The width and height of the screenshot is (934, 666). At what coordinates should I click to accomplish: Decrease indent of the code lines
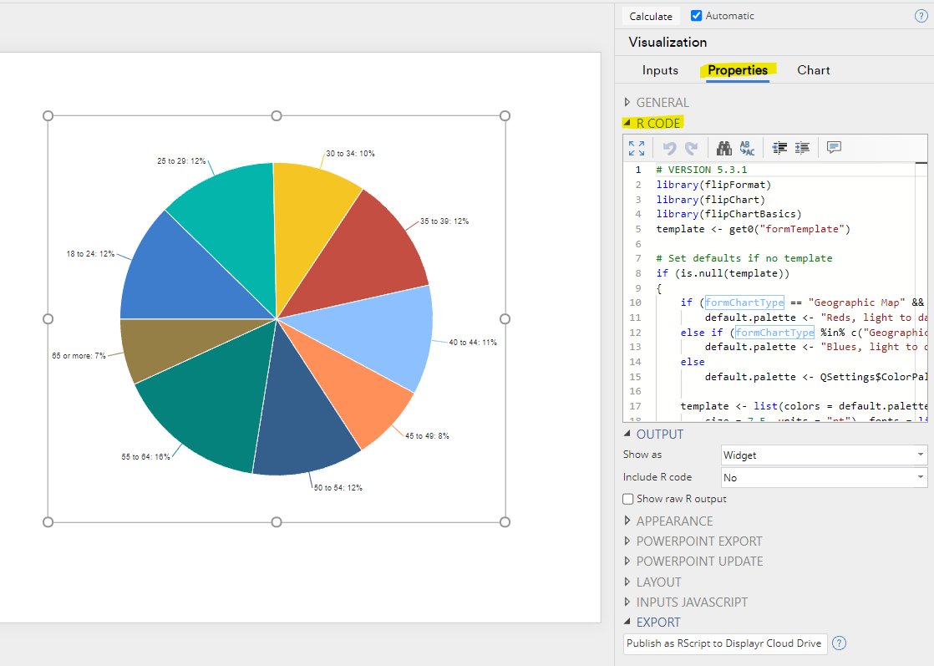(779, 148)
